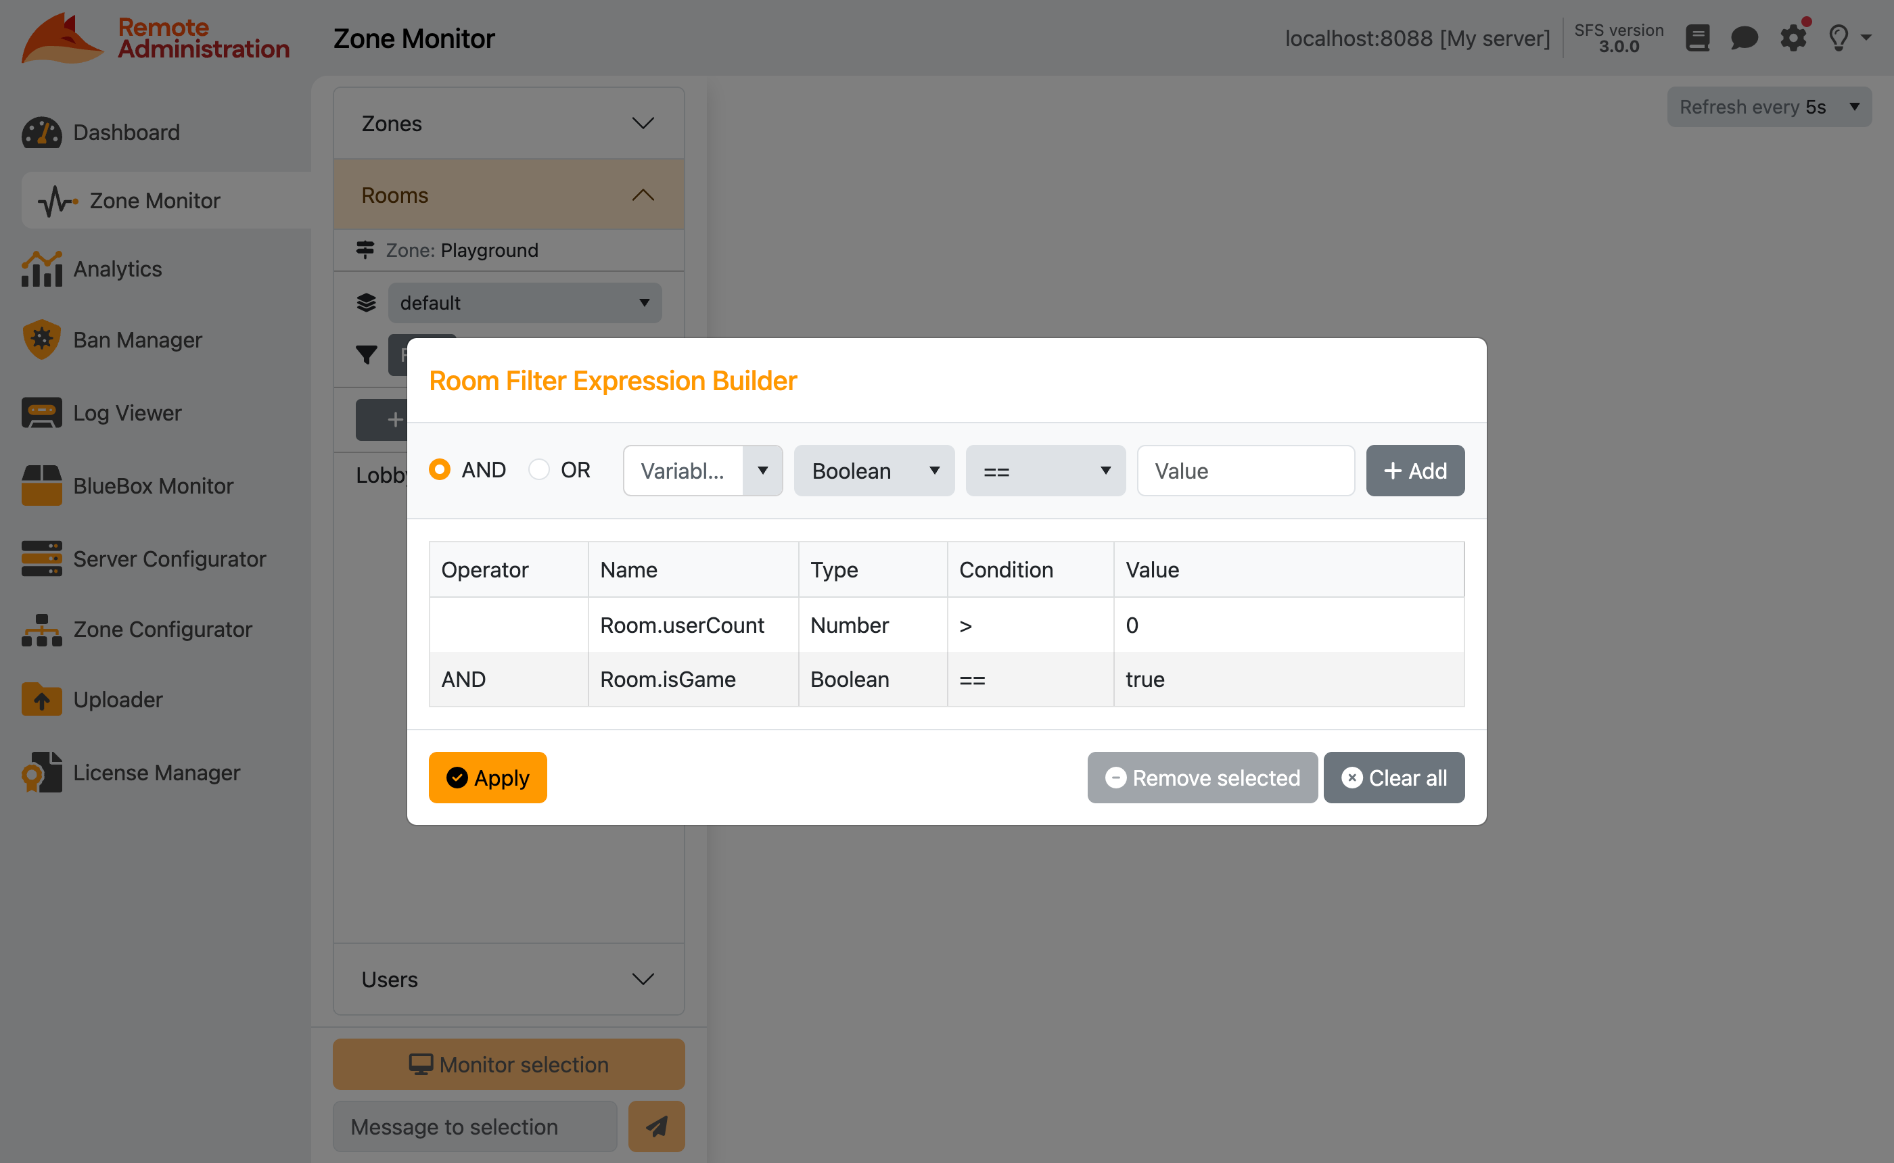
Task: Click the Clear all button
Action: pyautogui.click(x=1393, y=778)
